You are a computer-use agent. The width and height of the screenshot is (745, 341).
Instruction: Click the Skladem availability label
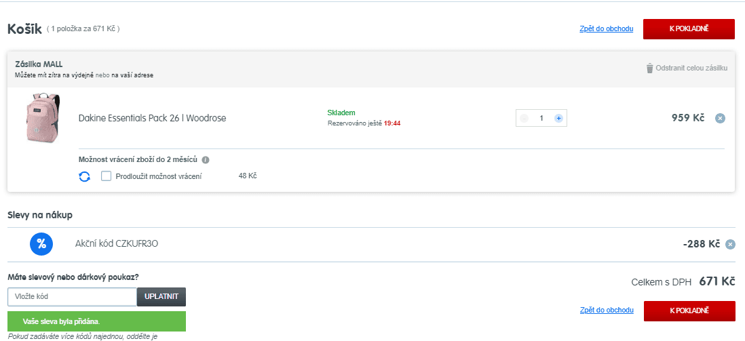pos(341,113)
